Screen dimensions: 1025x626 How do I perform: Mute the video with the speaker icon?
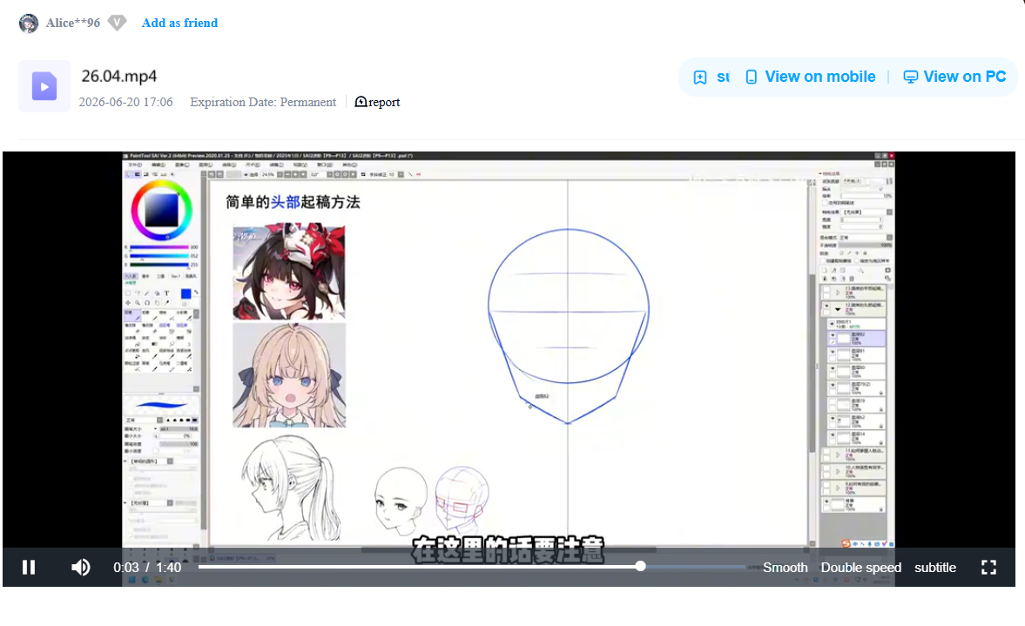pyautogui.click(x=80, y=567)
